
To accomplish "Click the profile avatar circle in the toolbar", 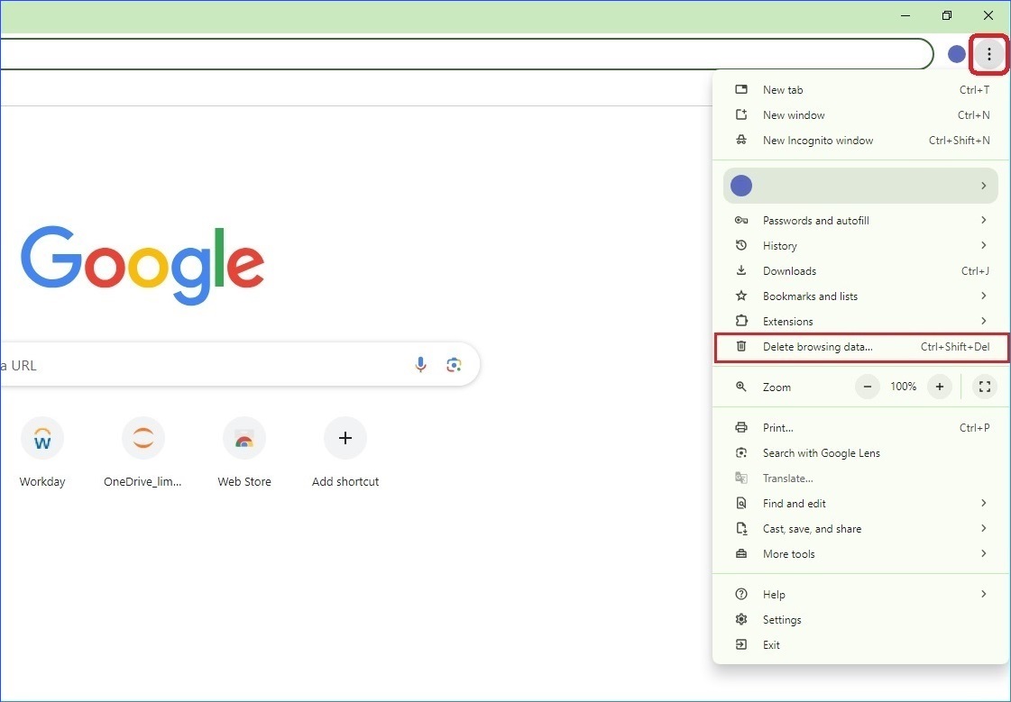I will pyautogui.click(x=956, y=53).
